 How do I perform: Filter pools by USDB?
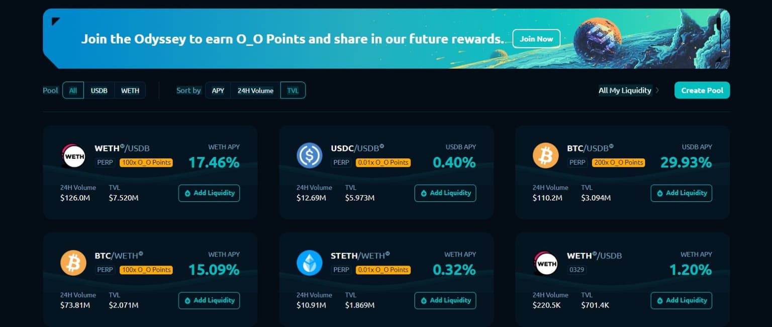(x=99, y=91)
